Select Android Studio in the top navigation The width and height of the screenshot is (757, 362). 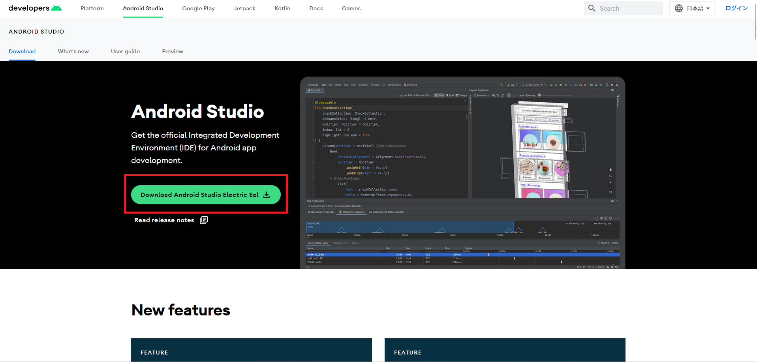click(x=143, y=8)
